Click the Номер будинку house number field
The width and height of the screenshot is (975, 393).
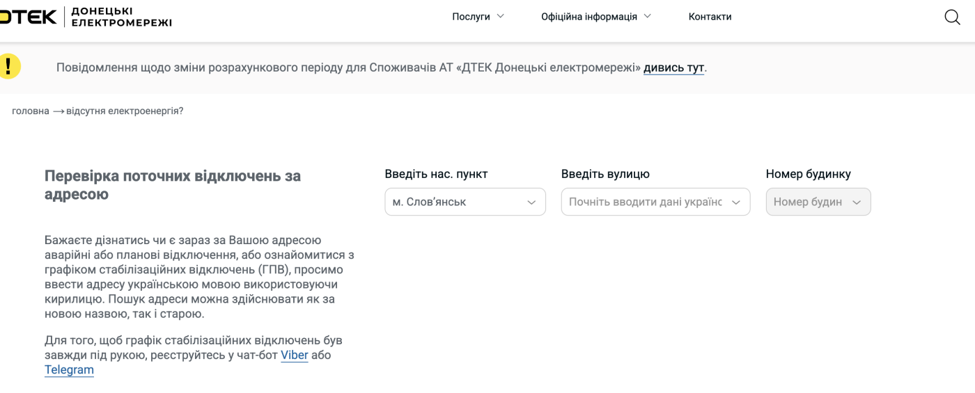coord(808,202)
